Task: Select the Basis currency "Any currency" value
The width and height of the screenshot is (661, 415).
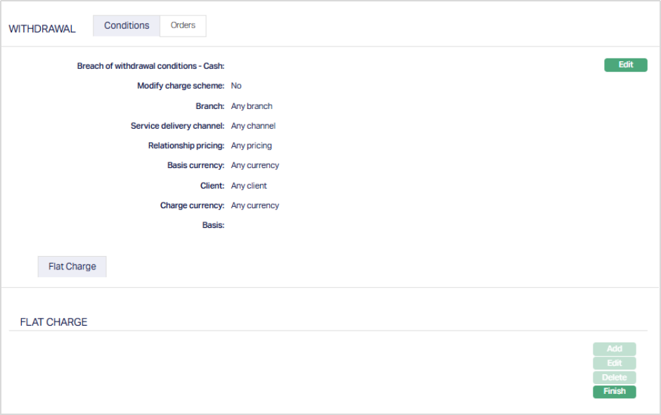Action: 255,165
